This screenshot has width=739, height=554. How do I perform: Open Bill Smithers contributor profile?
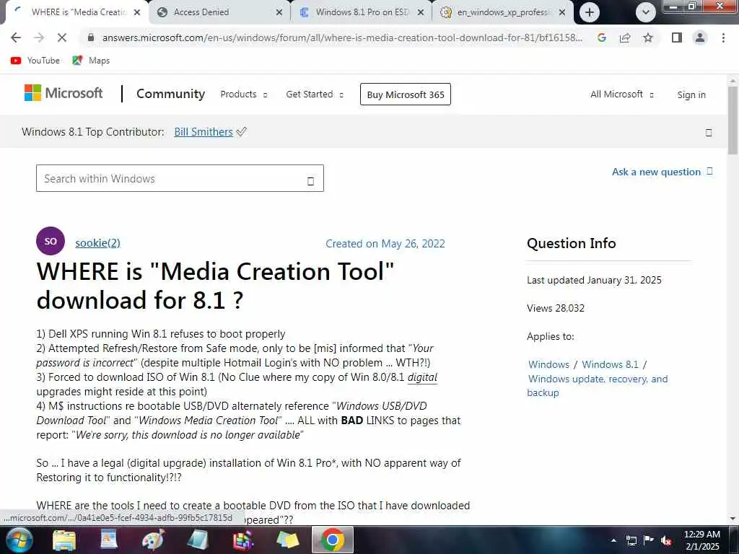[204, 132]
